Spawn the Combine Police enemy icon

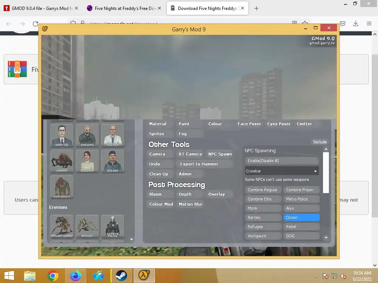[113, 227]
